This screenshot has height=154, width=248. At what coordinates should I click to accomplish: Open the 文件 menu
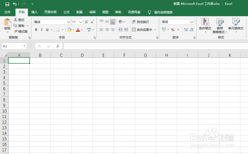(8, 12)
